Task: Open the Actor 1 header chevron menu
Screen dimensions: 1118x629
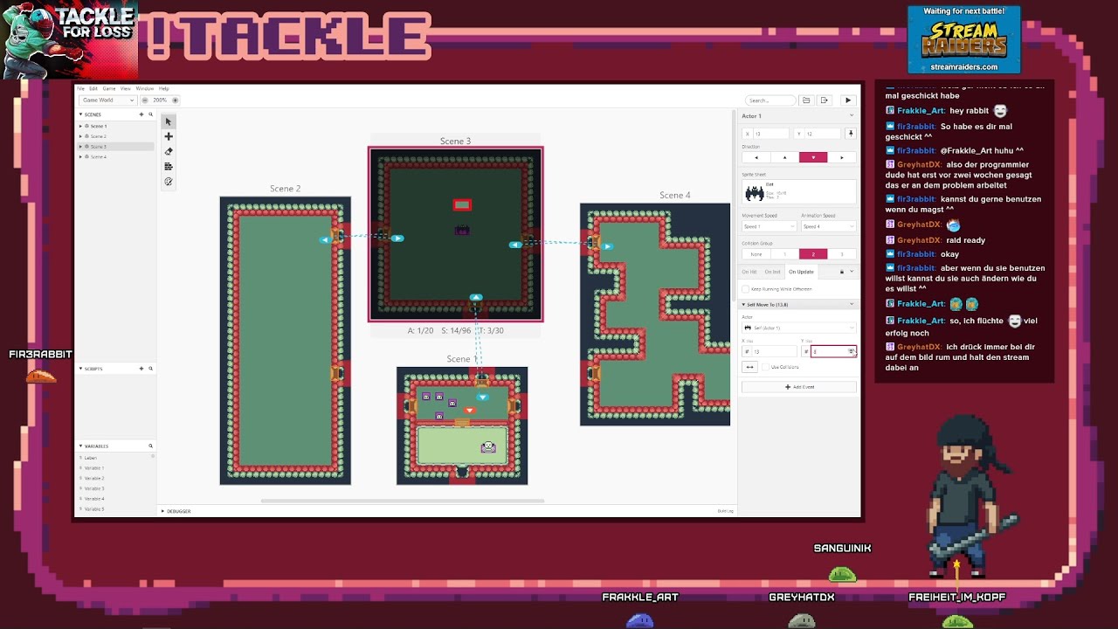Action: 851,115
